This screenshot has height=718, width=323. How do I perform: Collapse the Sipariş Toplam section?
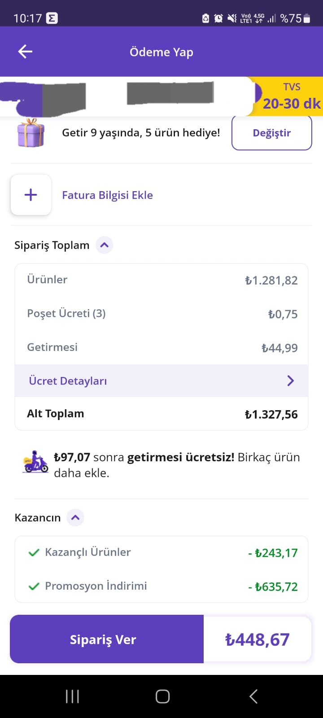click(104, 245)
